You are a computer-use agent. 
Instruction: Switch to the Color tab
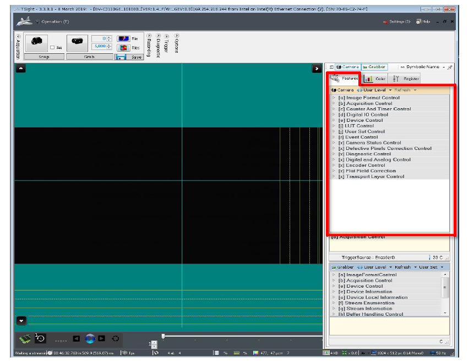point(375,79)
